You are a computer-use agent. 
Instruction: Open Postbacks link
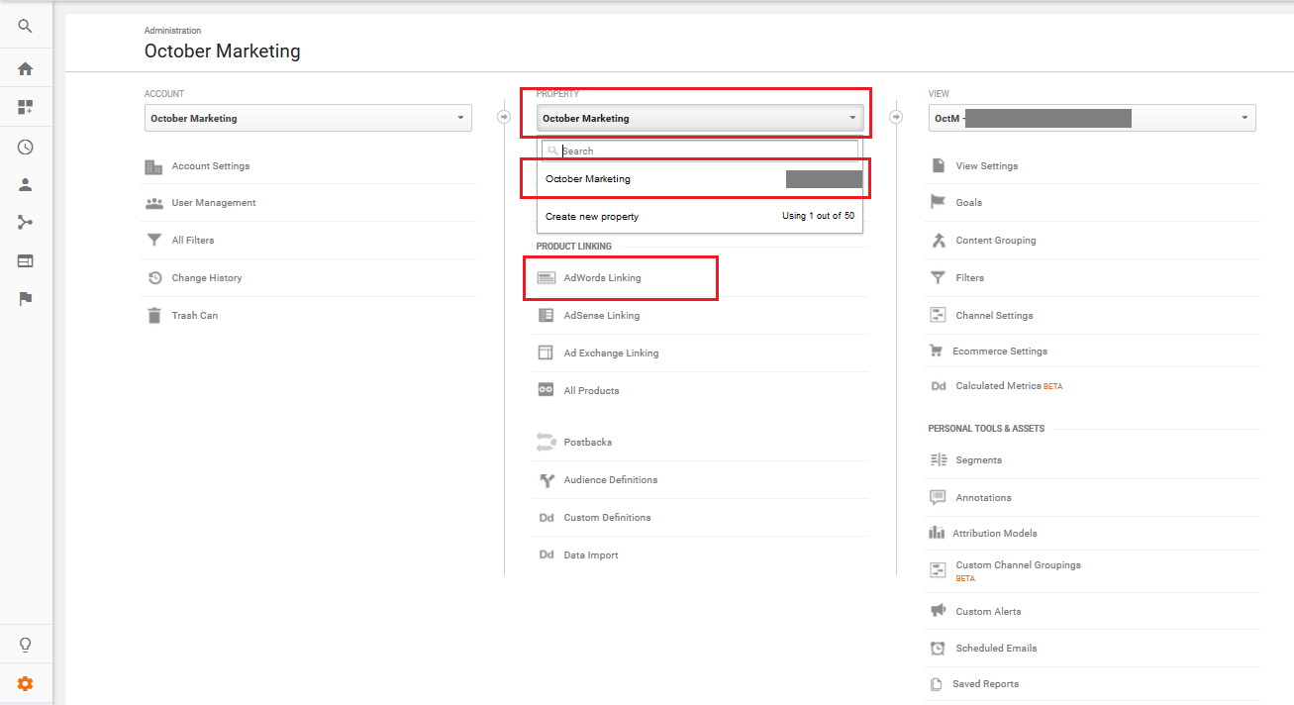[588, 443]
